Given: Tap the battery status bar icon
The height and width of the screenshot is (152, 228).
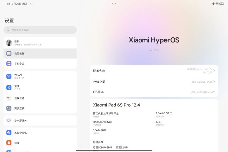Looking at the screenshot, I should point(222,3).
